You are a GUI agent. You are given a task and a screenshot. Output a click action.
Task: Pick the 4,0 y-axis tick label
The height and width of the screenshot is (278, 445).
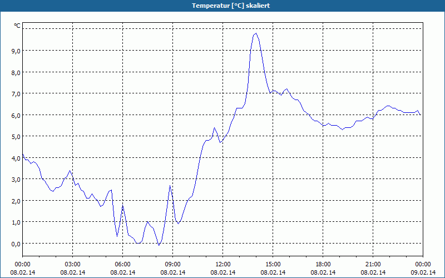(17, 158)
